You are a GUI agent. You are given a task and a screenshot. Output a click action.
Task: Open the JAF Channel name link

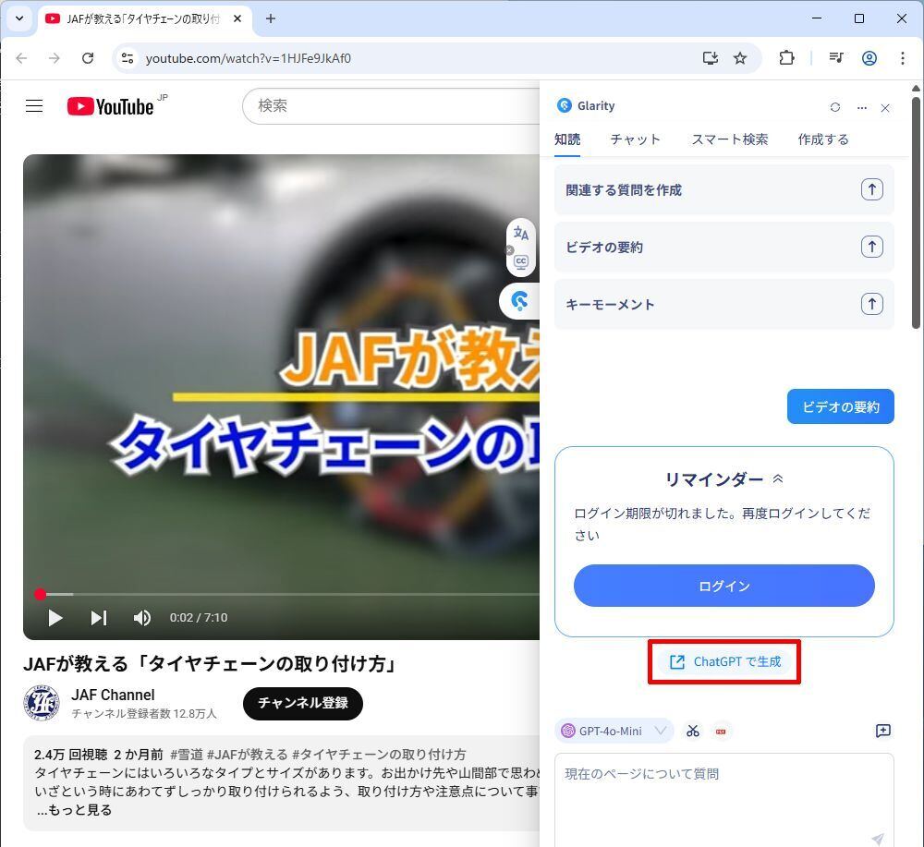click(113, 695)
